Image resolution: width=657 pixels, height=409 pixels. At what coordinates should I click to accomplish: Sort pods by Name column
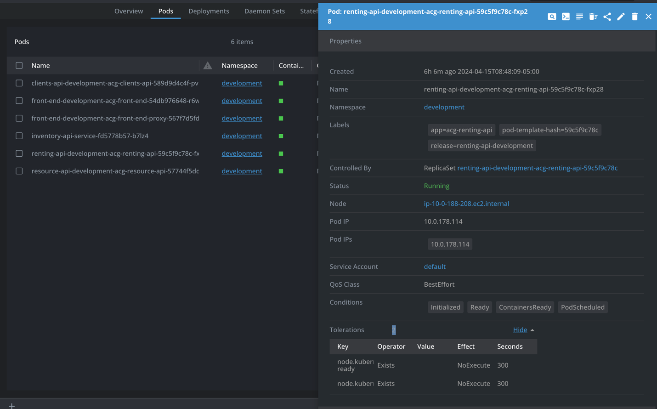(40, 65)
